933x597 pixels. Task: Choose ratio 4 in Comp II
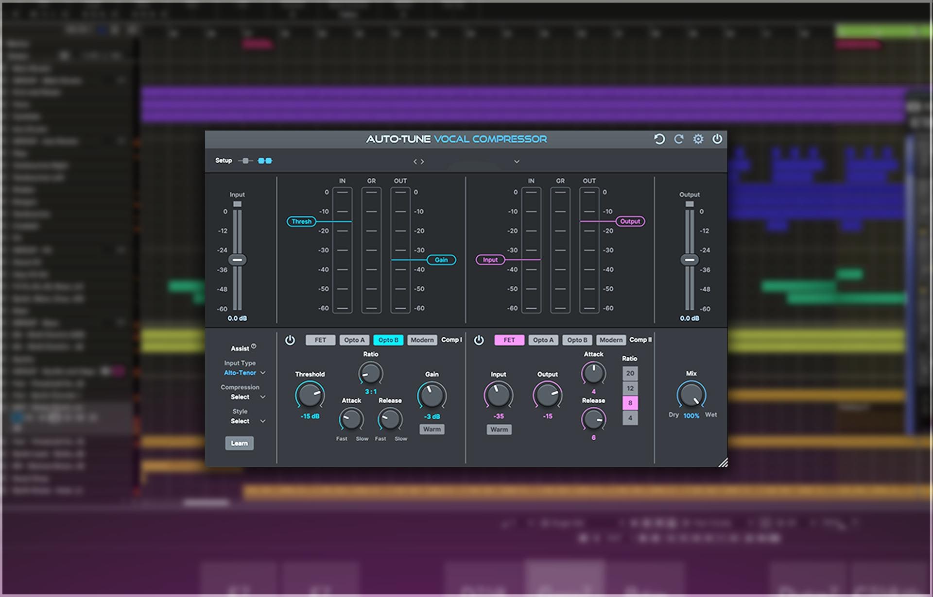point(630,418)
